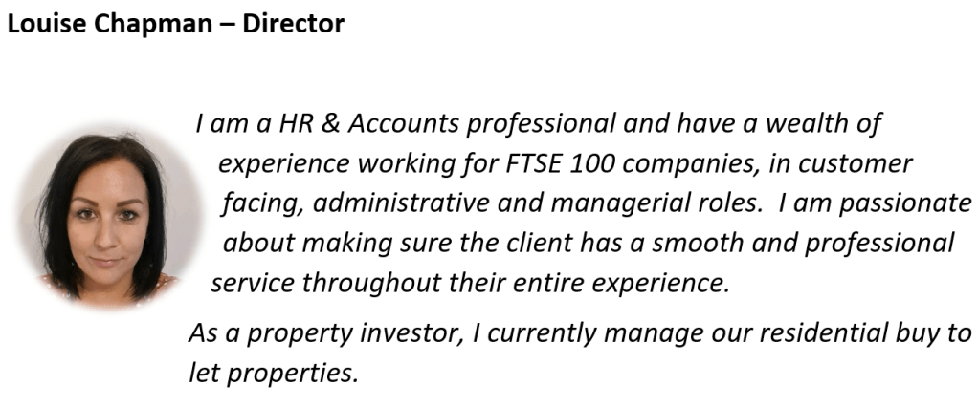Viewport: 978px width, 407px height.
Task: Place cursor on the phrase "entire experience."
Action: point(634,283)
